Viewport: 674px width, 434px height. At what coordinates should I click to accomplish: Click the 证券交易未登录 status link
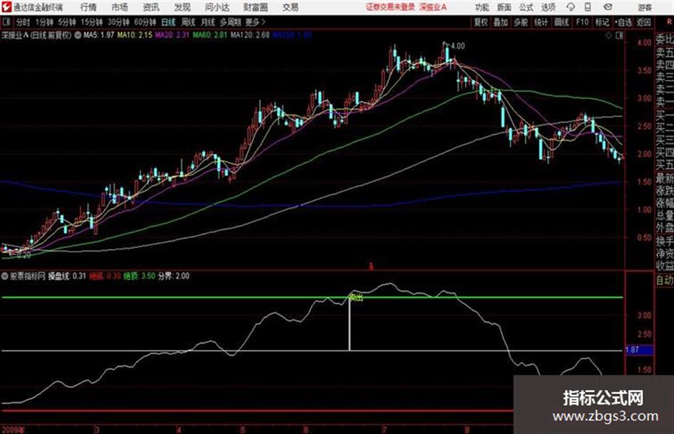[390, 7]
